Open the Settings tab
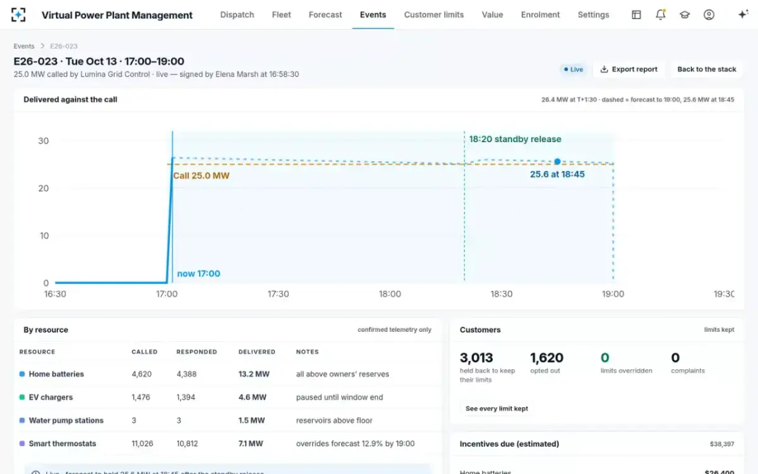This screenshot has width=758, height=474. coord(593,15)
